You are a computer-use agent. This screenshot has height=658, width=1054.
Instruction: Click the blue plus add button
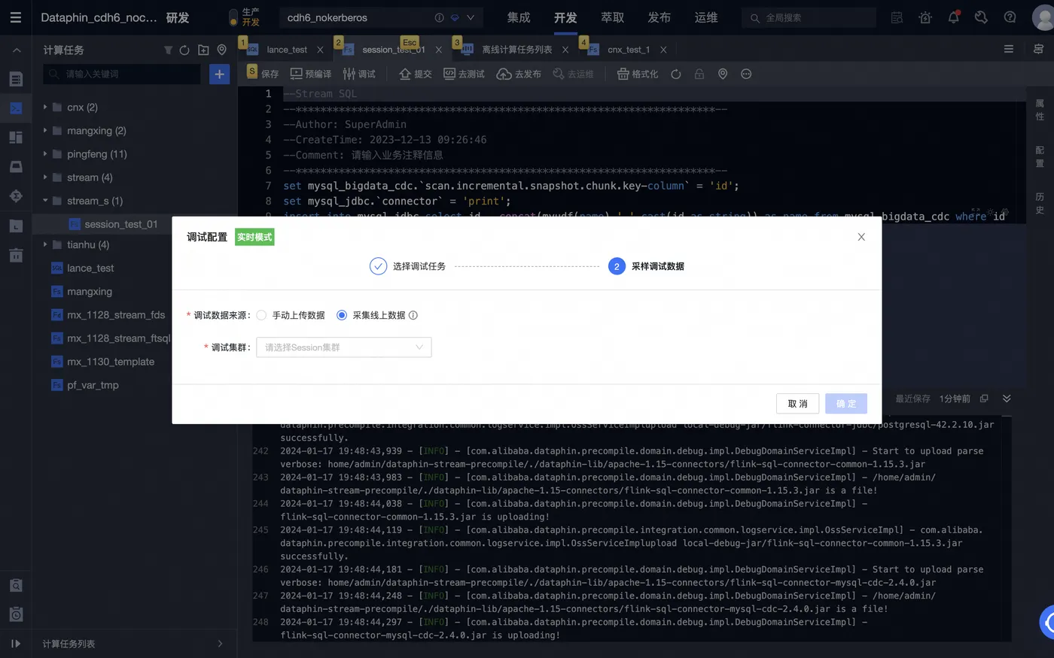(x=219, y=74)
